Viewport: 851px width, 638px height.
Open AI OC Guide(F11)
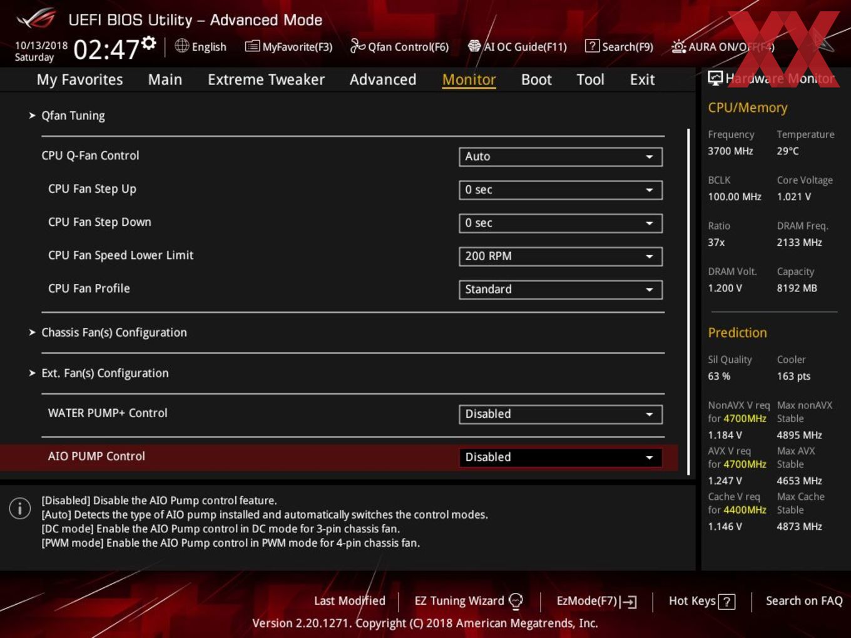[517, 46]
